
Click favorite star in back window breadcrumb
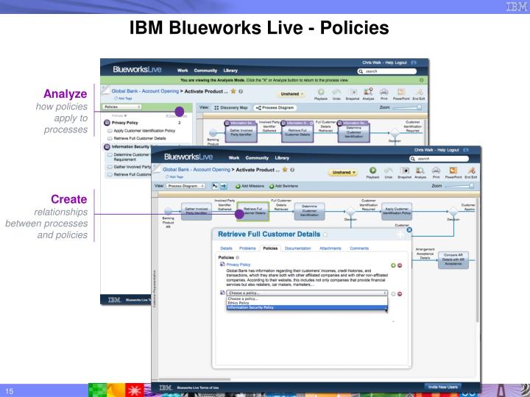[x=233, y=91]
